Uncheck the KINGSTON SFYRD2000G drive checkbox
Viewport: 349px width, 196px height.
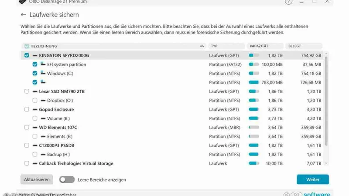coord(27,55)
